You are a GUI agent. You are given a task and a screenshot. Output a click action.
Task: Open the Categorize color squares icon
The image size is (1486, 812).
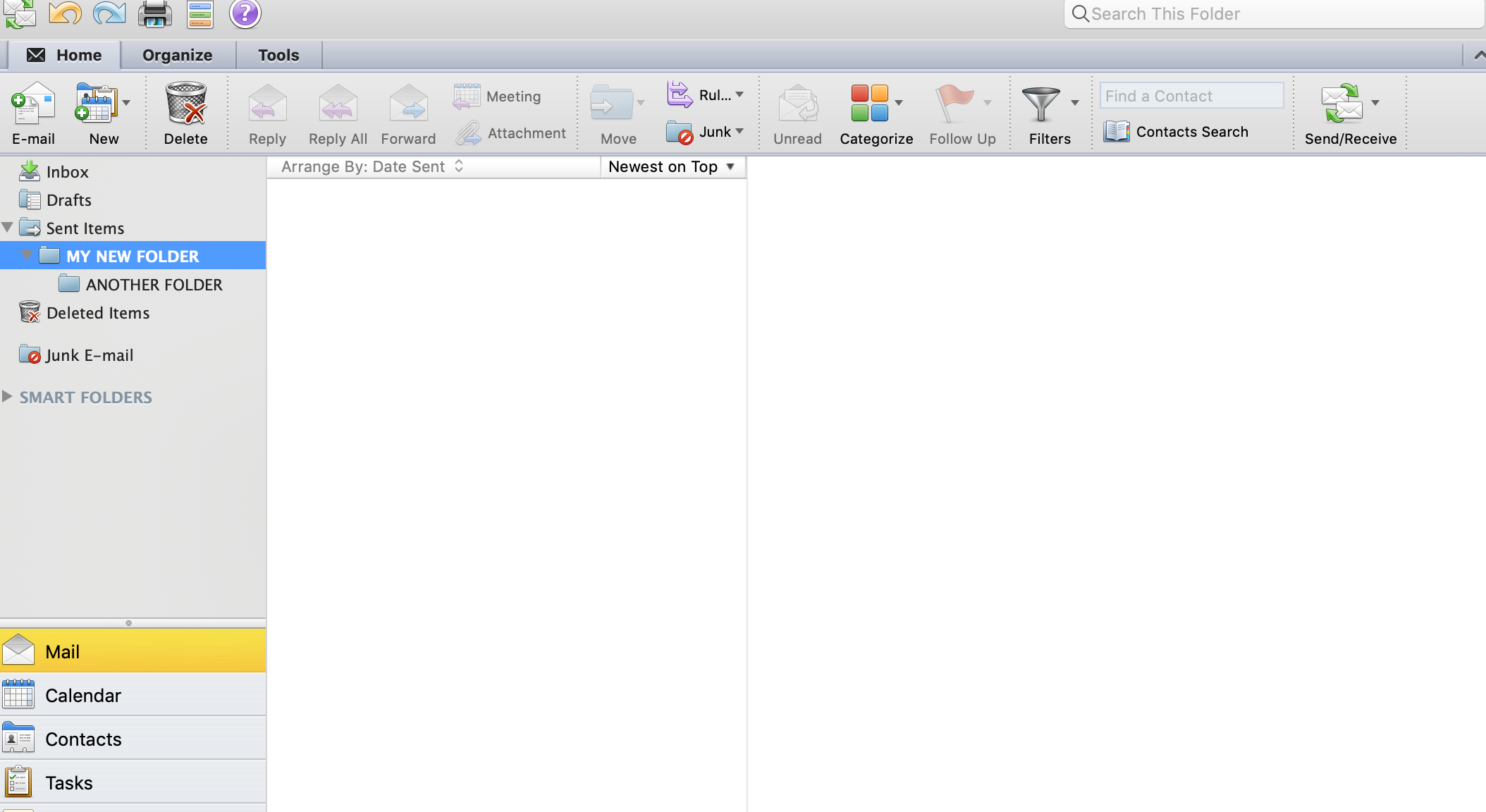869,103
